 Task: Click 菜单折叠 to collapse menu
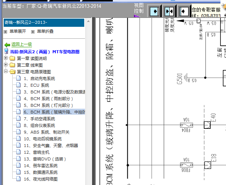tap(45, 31)
